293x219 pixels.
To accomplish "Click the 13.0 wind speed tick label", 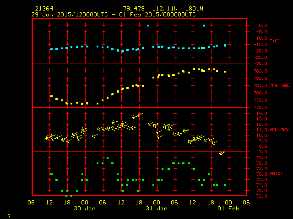I will (x=261, y=119).
